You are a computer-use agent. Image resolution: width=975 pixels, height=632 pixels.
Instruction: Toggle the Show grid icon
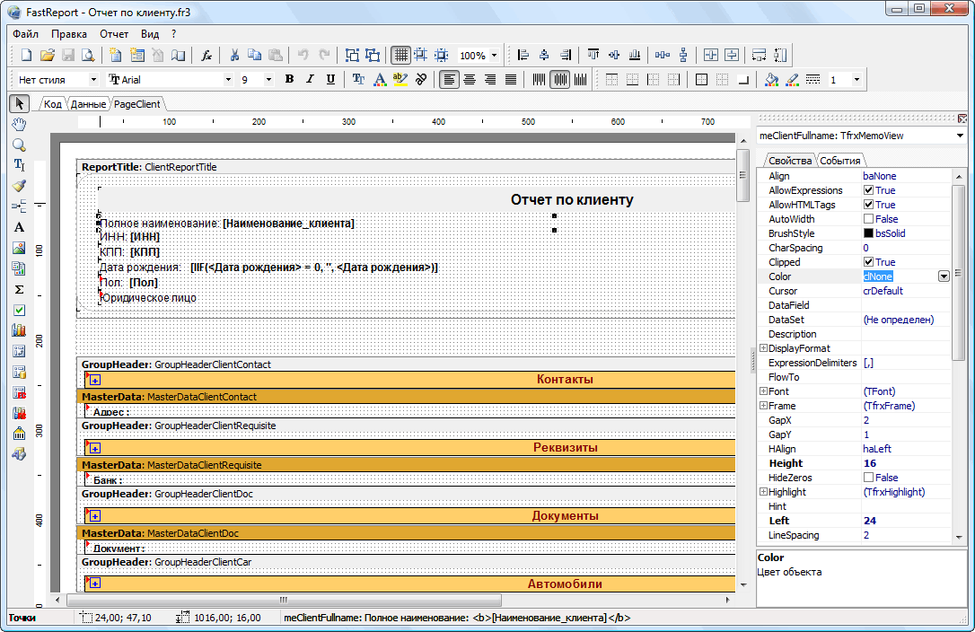401,56
